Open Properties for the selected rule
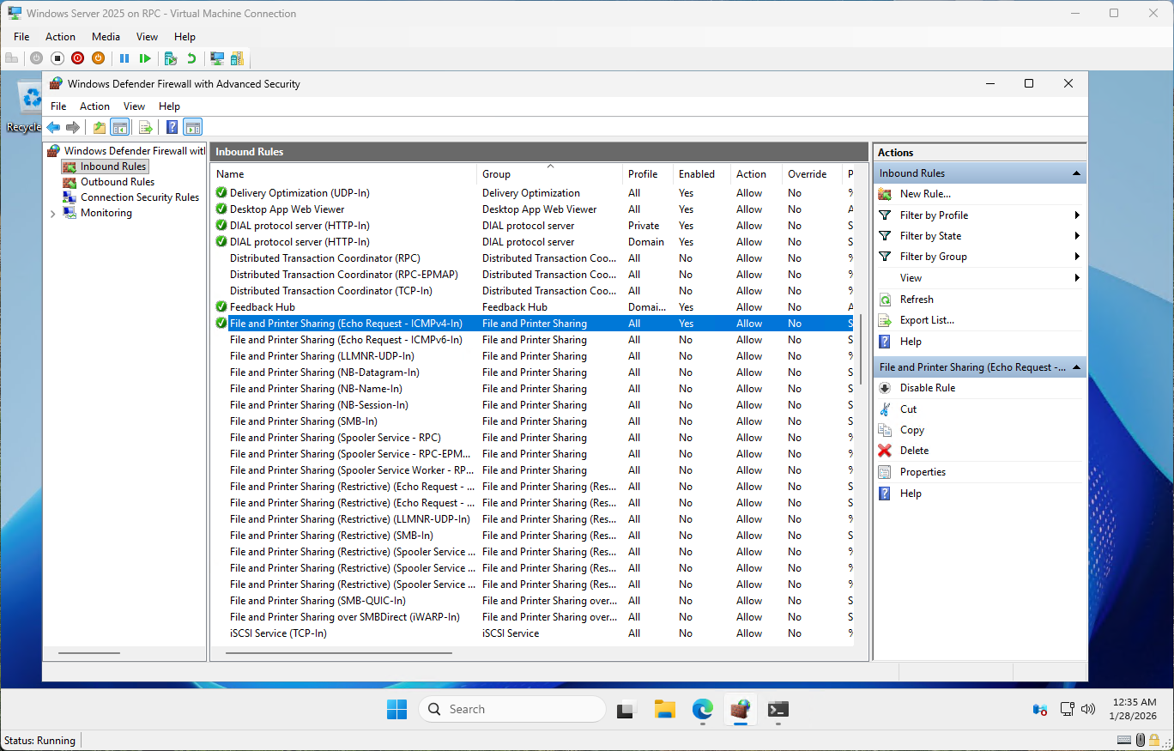Screen dimensions: 1174x751 (x=922, y=472)
